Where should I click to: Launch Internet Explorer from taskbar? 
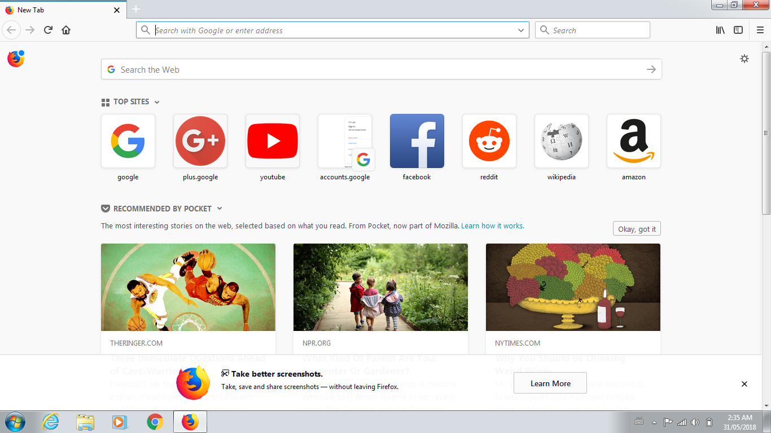click(x=50, y=422)
